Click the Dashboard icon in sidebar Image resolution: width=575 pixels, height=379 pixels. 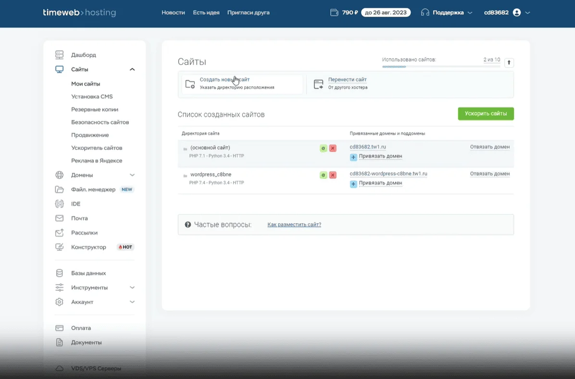coord(60,55)
